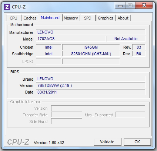
Task: Click the Manufacturer field showing LENOVO
Action: [x=91, y=32]
